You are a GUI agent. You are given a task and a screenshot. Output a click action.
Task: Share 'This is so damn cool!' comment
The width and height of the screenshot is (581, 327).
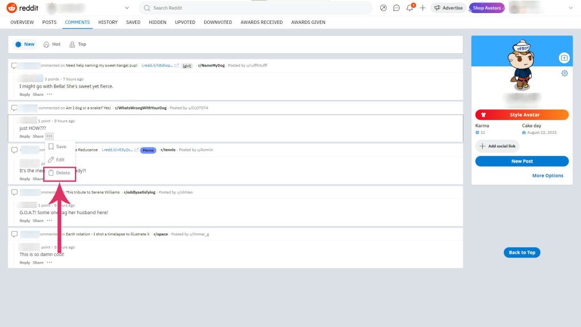pos(38,262)
